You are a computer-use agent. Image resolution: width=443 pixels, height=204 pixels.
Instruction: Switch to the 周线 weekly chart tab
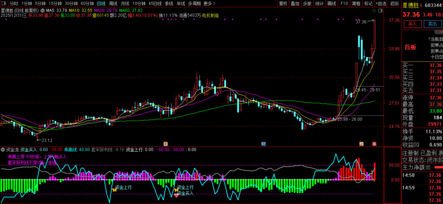113,3
